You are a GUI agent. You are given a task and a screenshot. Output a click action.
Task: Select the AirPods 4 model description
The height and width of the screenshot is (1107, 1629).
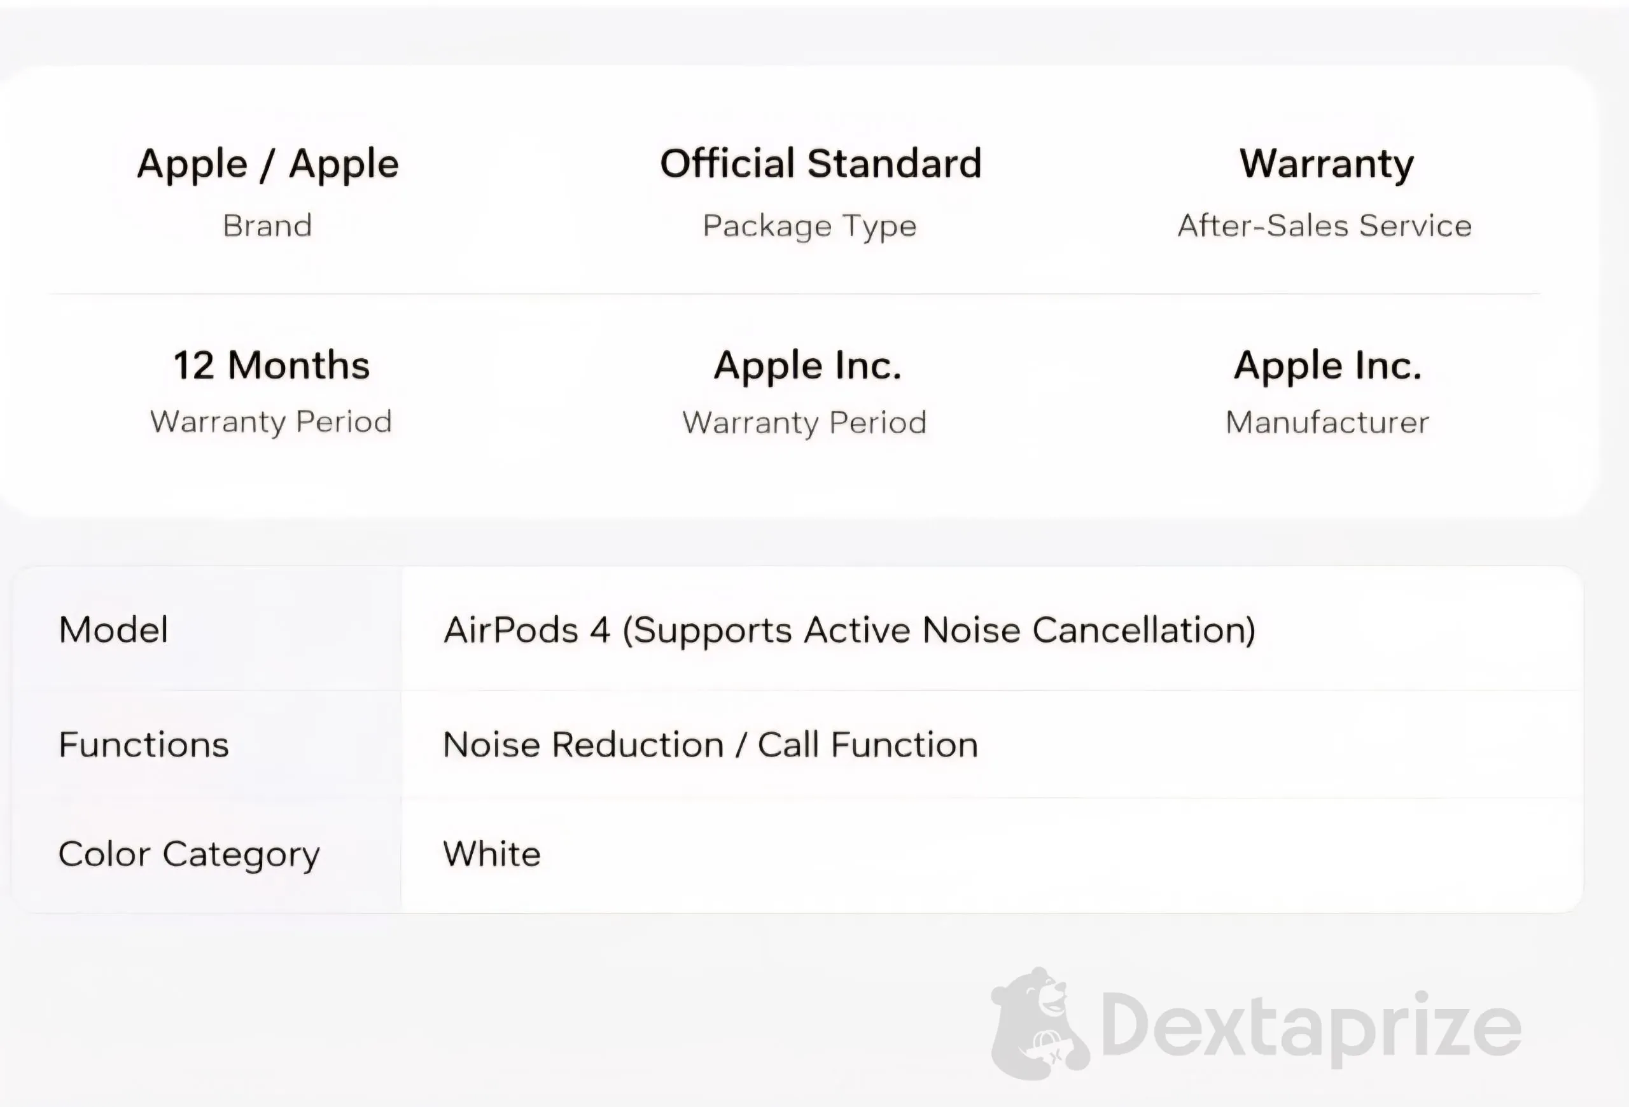pyautogui.click(x=849, y=630)
